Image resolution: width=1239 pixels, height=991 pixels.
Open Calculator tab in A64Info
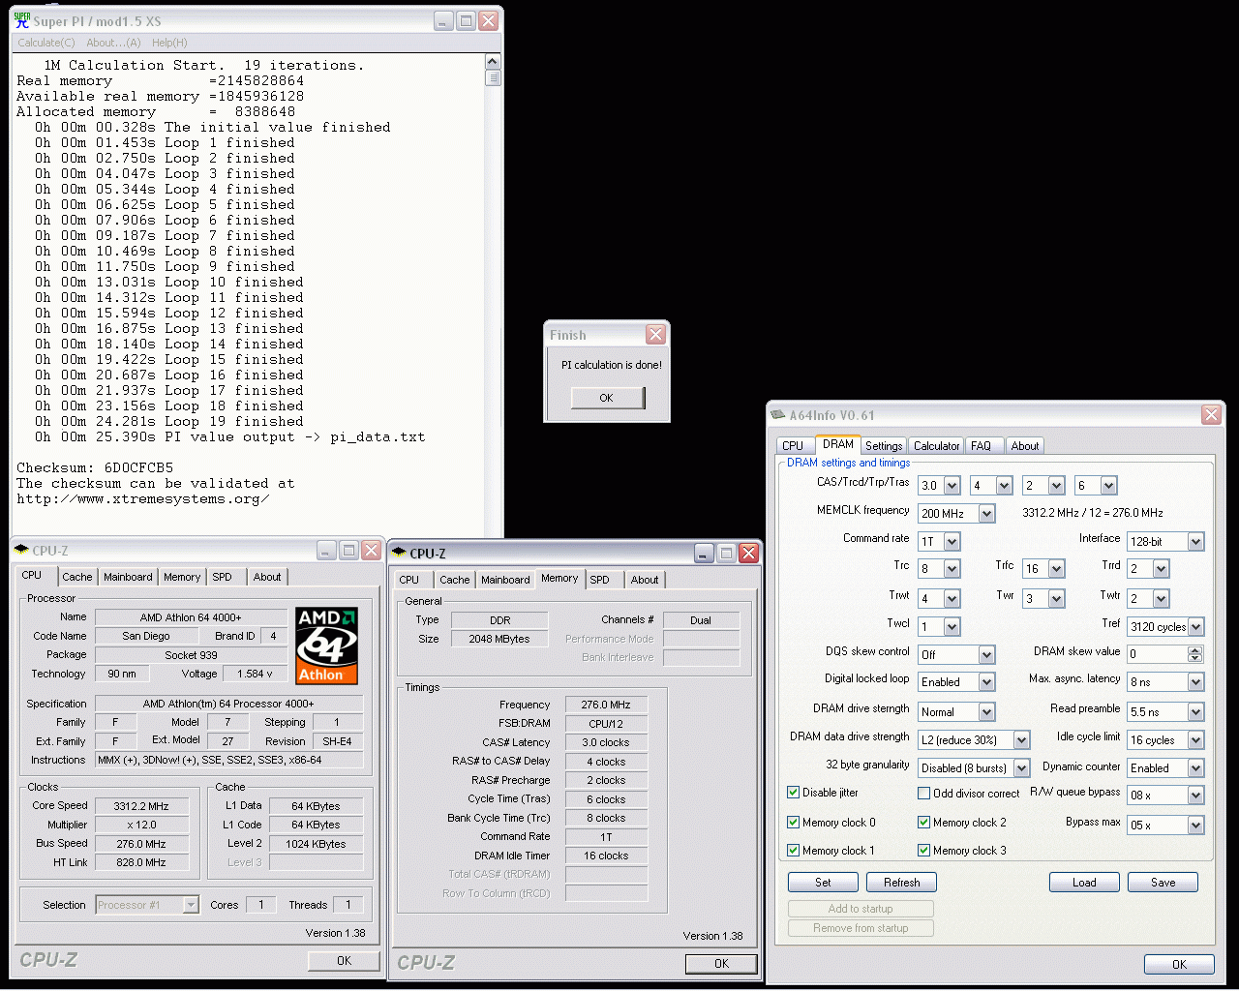[937, 446]
